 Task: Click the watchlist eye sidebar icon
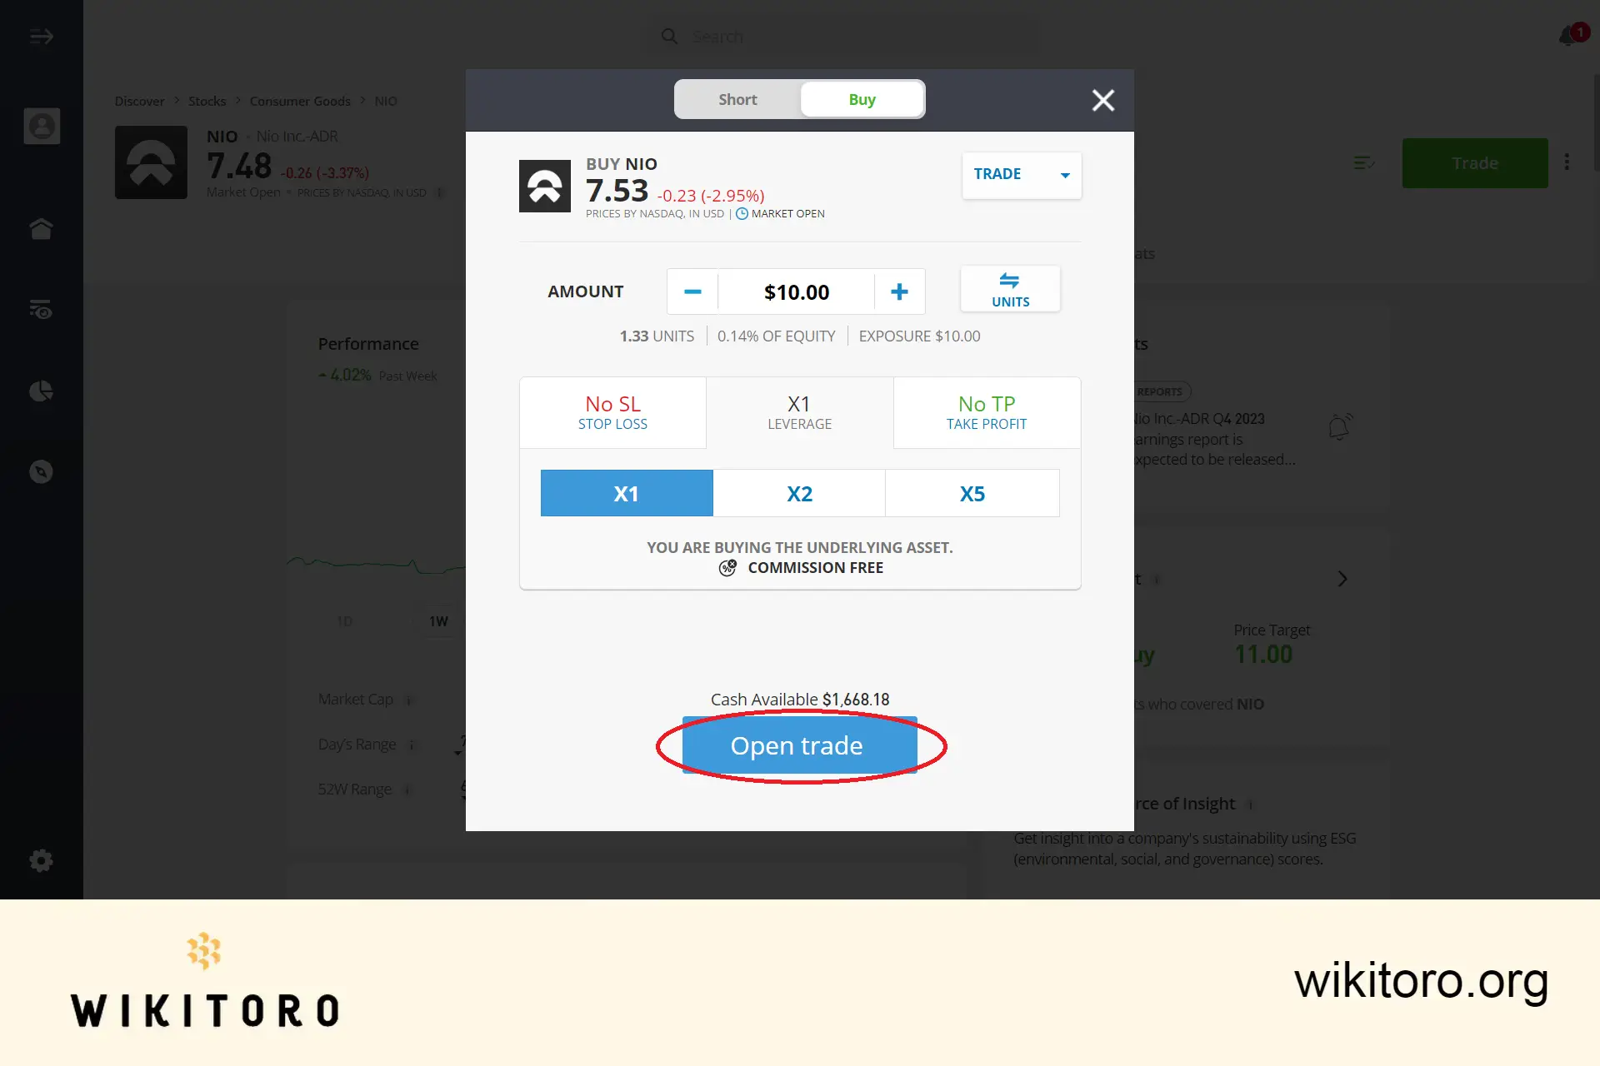pos(42,309)
